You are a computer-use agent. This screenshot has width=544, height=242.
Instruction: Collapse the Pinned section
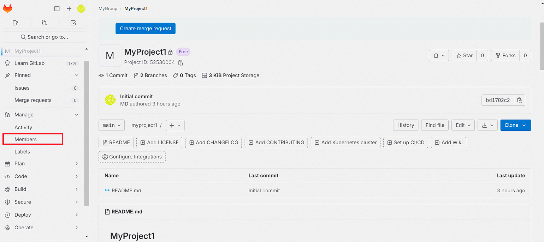tap(42, 75)
